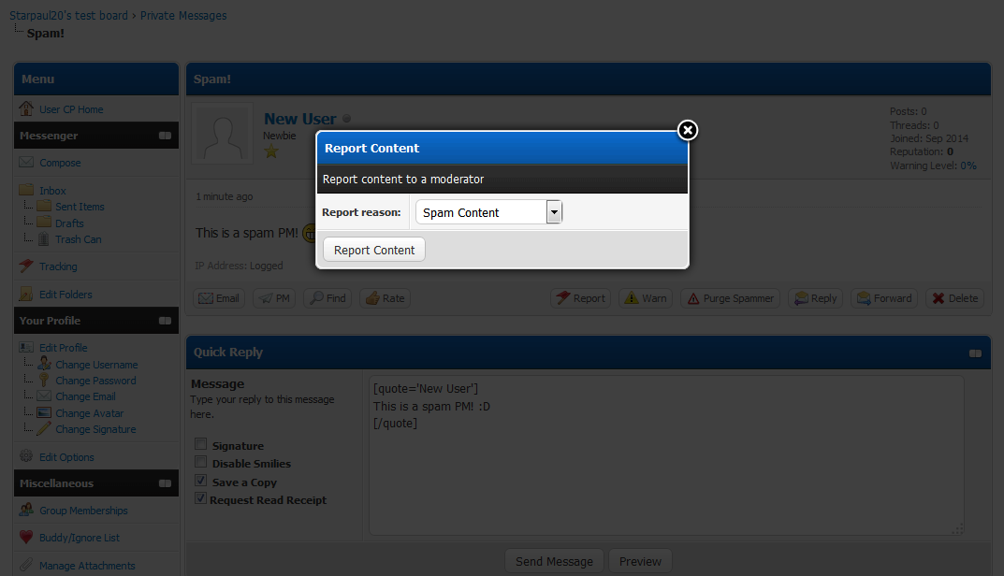Click the Sent Items folder icon
Image resolution: width=1004 pixels, height=576 pixels.
pos(44,206)
